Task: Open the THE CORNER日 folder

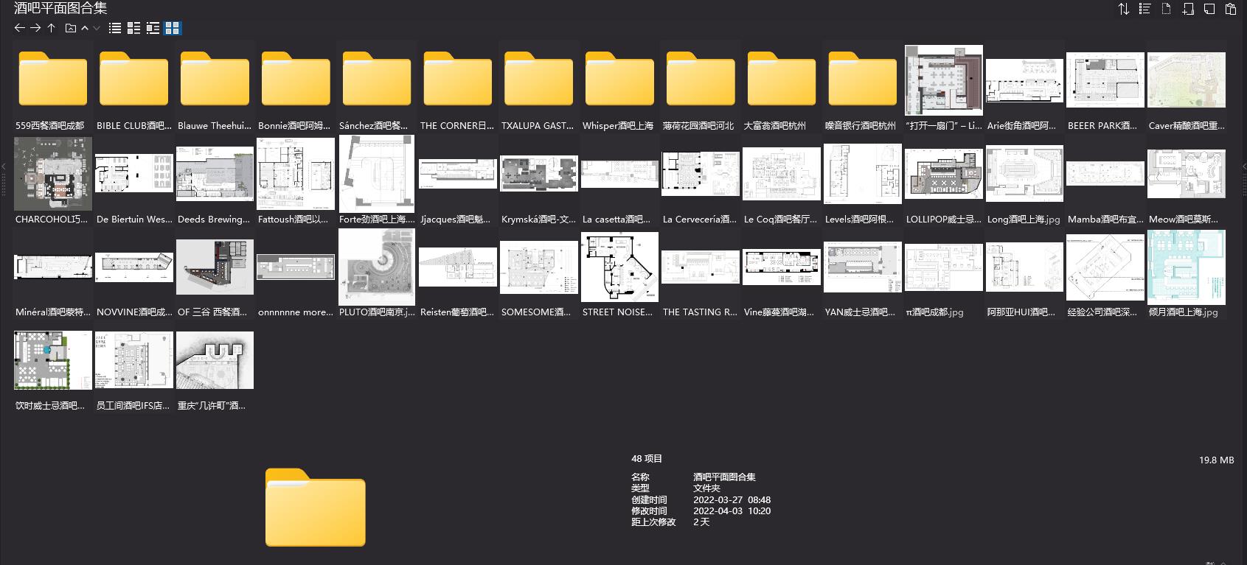Action: [x=458, y=79]
